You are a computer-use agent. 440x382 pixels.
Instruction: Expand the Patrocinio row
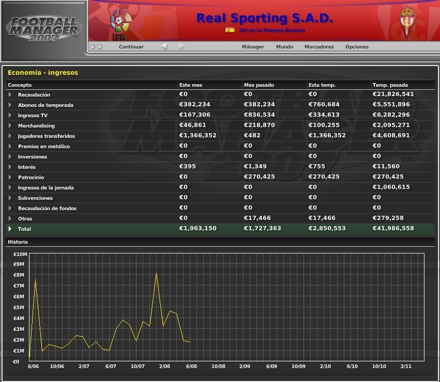pos(10,177)
